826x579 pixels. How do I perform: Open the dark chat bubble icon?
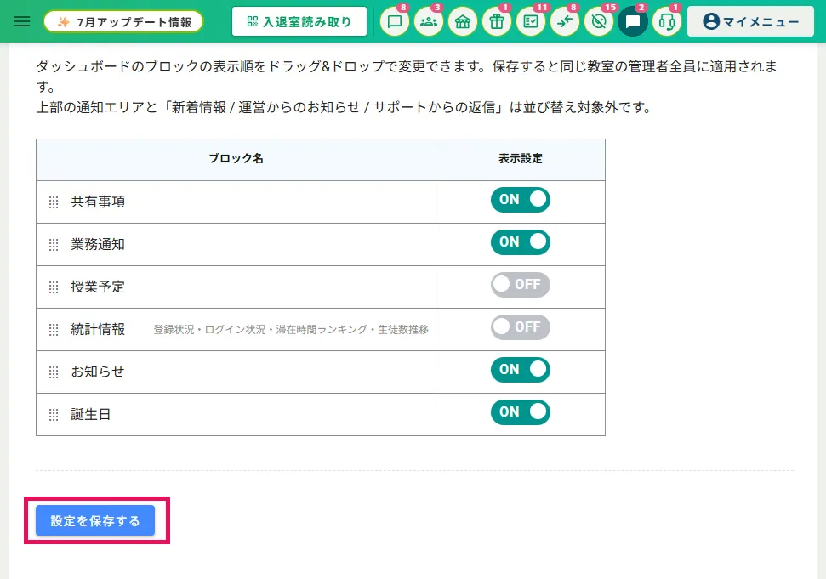click(x=633, y=21)
